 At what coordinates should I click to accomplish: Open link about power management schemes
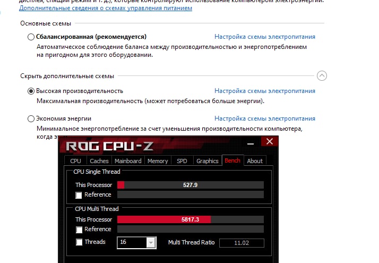pyautogui.click(x=106, y=8)
